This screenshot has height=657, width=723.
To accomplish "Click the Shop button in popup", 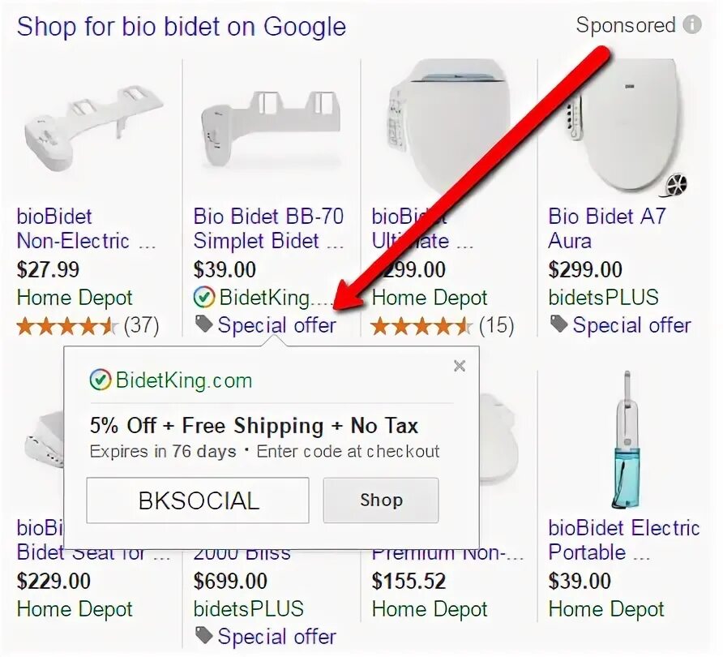I will (381, 500).
